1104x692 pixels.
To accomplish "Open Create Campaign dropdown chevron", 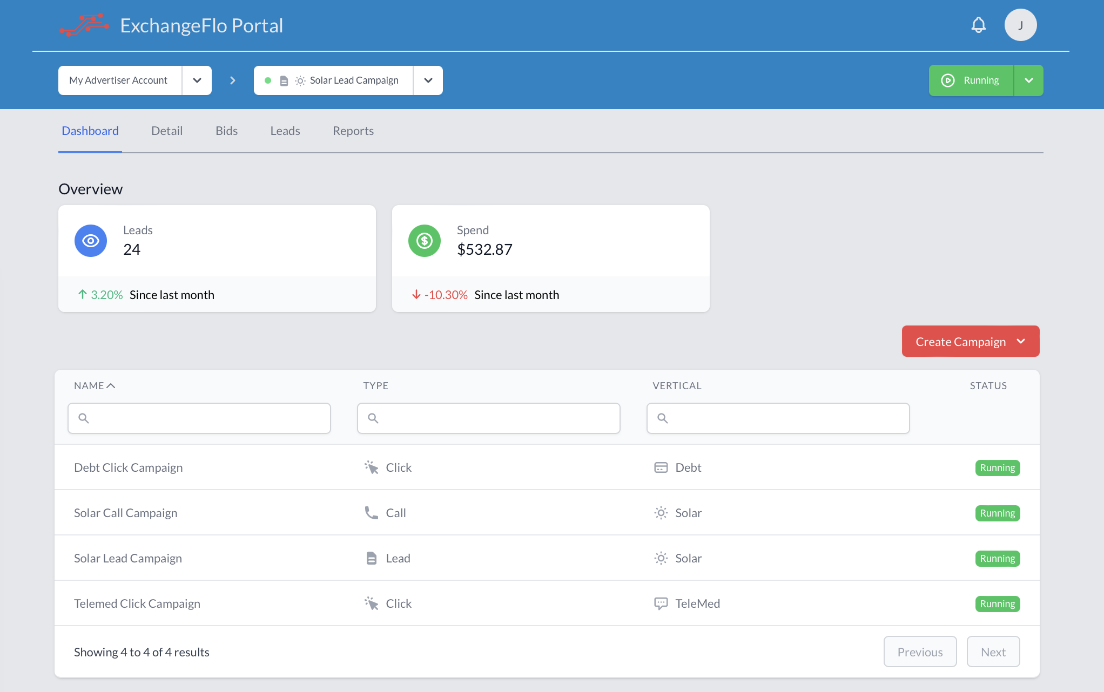I will click(x=1021, y=341).
